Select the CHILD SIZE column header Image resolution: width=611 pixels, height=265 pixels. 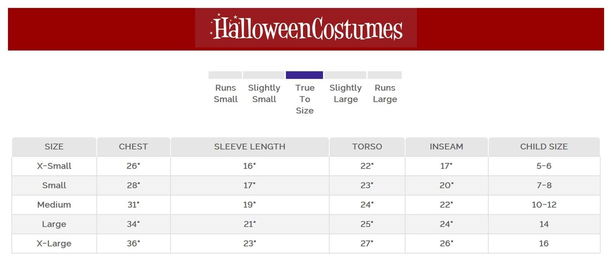[x=544, y=147]
